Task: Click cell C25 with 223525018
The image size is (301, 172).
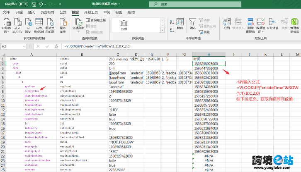Action: (x=118, y=170)
